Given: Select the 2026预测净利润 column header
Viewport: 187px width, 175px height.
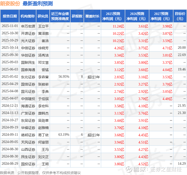Looking at the screenshot, I should [x=137, y=16].
